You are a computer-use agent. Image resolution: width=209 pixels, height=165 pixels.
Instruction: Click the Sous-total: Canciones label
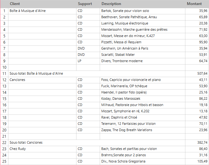tap(26, 142)
